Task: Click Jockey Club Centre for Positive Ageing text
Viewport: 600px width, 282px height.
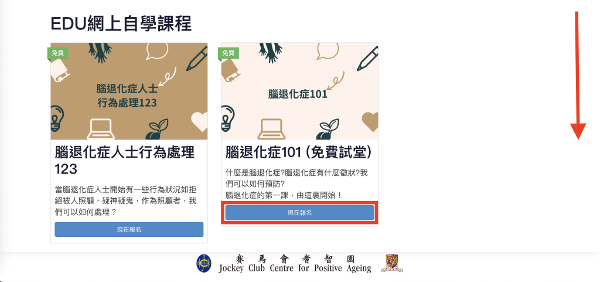Action: [x=295, y=268]
